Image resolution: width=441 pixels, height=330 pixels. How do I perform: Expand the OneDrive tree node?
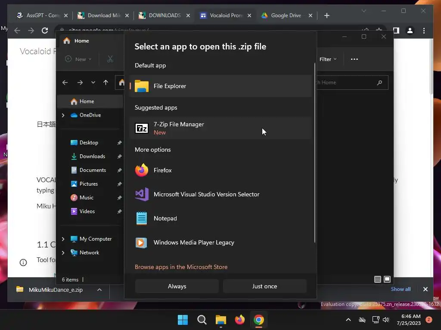63,115
